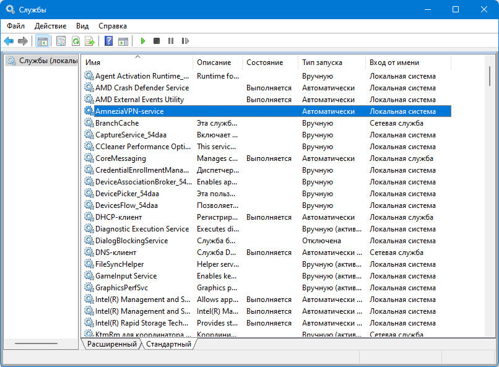Screen dimensions: 499x367
Task: Click the Export list toolbar icon
Action: tap(90, 41)
